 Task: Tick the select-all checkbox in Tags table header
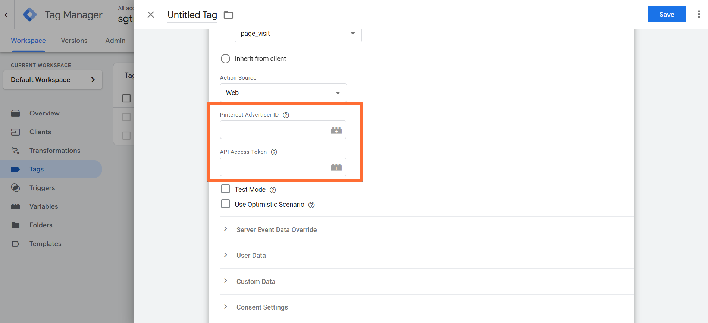coord(126,98)
